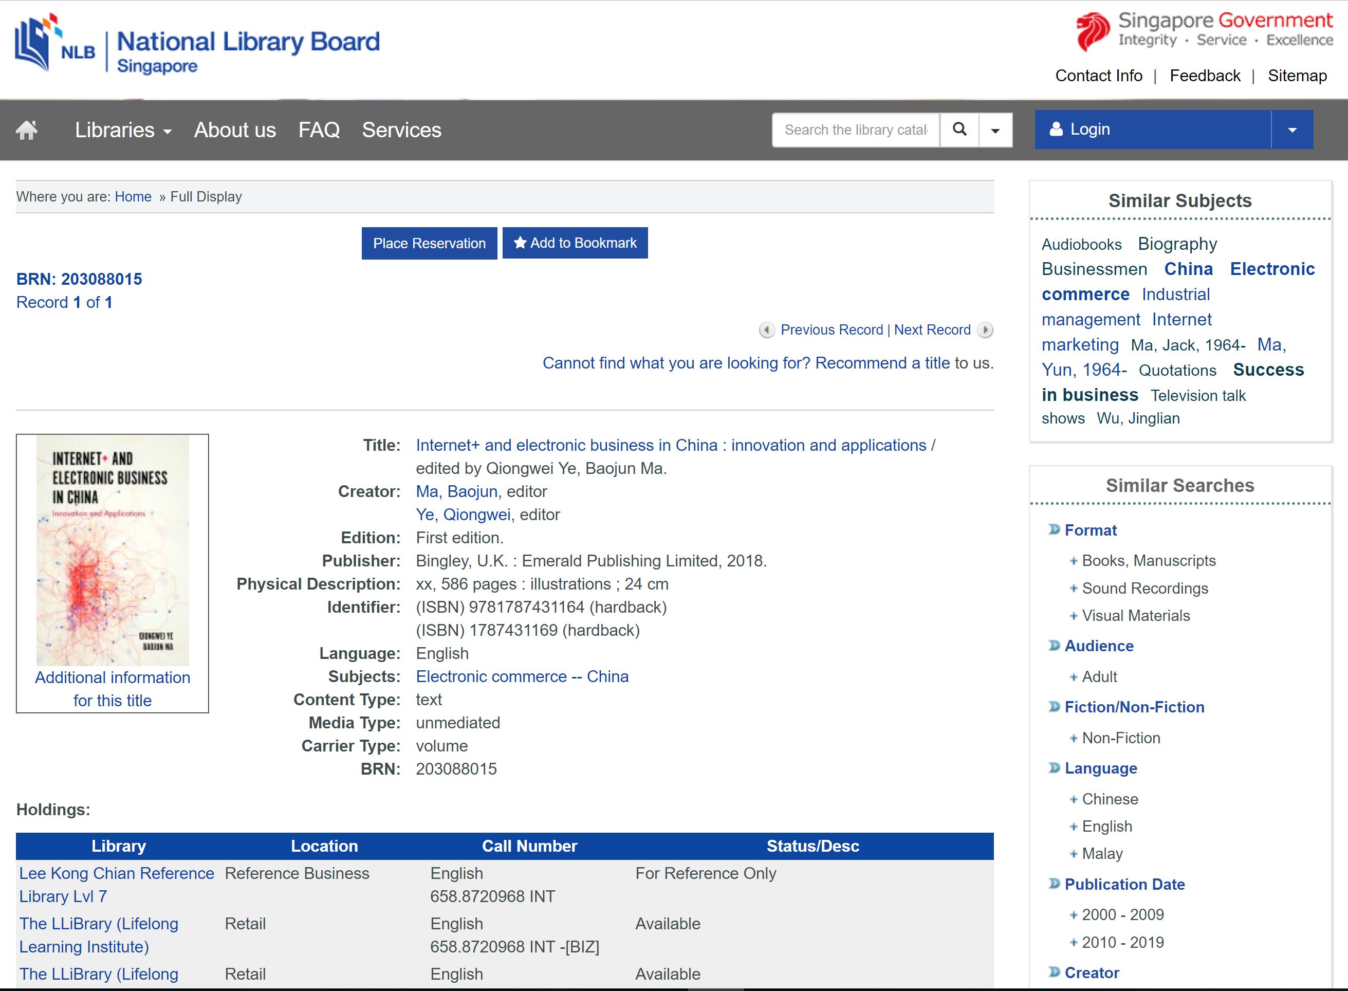The width and height of the screenshot is (1348, 991).
Task: Expand the Sound Recordings plus icon
Action: coord(1074,589)
